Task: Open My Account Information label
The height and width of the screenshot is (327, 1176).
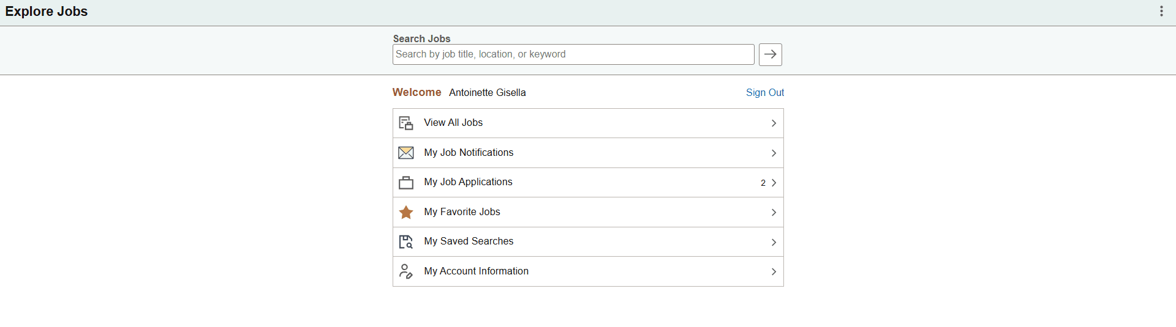Action: tap(476, 271)
